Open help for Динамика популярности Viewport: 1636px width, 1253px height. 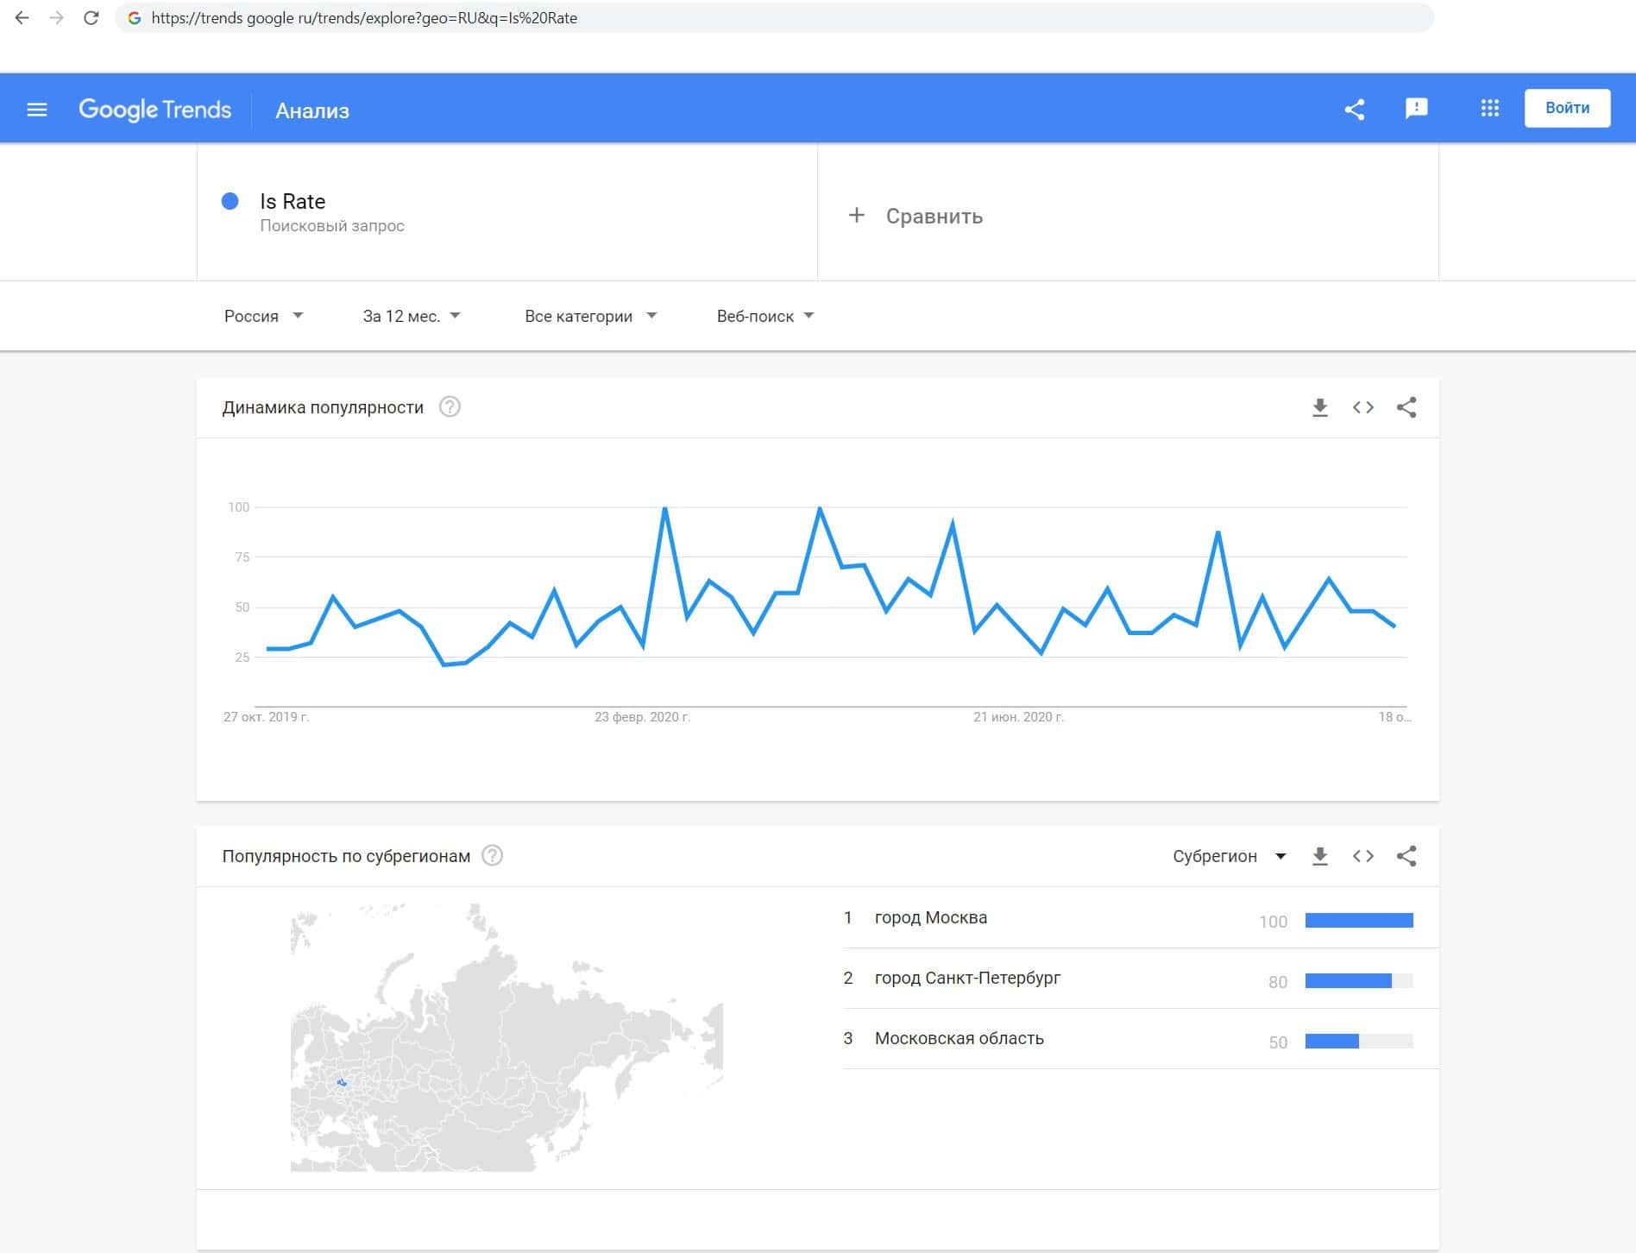pyautogui.click(x=450, y=406)
